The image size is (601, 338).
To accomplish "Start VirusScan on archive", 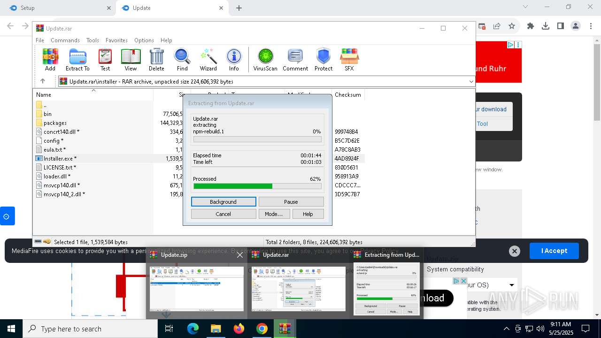I will coord(265,60).
